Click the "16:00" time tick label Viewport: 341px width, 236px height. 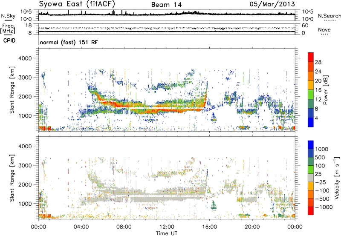point(209,227)
